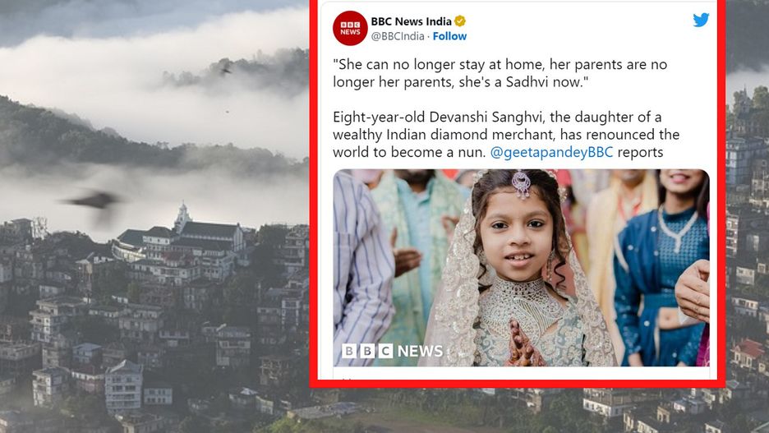The height and width of the screenshot is (433, 769).
Task: Click the BBC News profile avatar
Action: coord(349,28)
